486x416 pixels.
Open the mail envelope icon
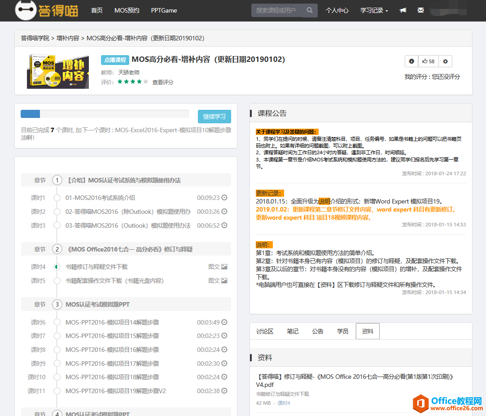(420, 10)
